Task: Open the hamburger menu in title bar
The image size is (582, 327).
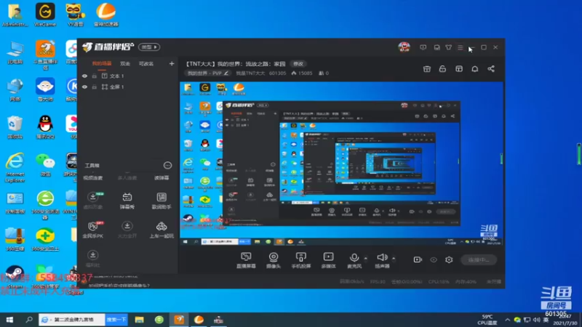Action: [461, 47]
